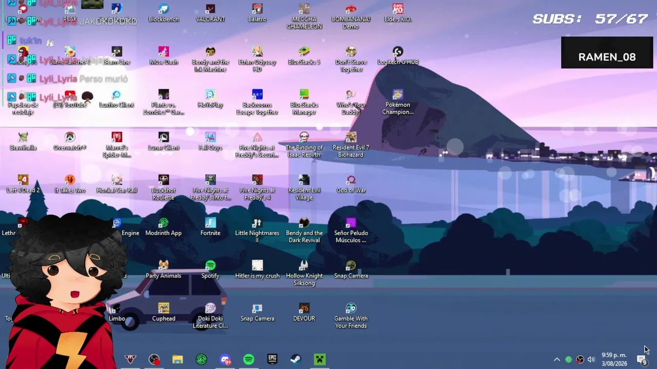Expand the hidden system tray icons
The width and height of the screenshot is (657, 369).
pyautogui.click(x=557, y=359)
